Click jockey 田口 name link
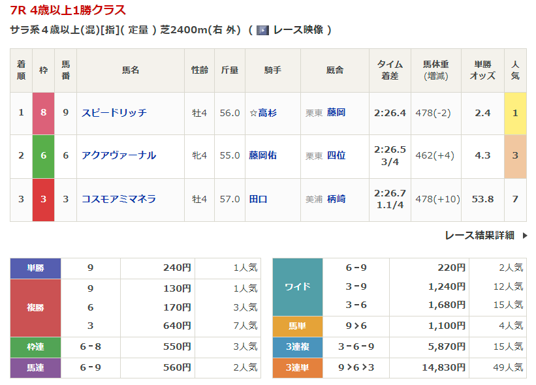The height and width of the screenshot is (385, 536). point(258,199)
